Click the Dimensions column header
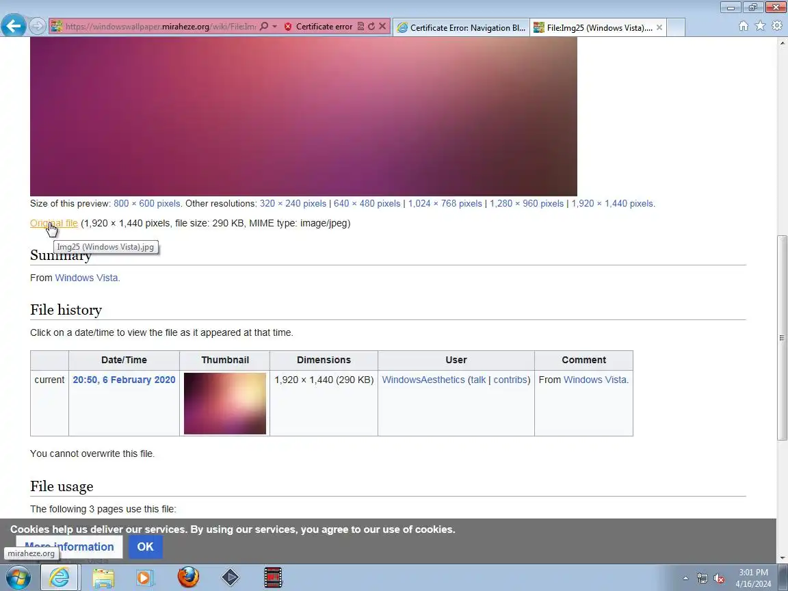This screenshot has width=788, height=591. 324,360
